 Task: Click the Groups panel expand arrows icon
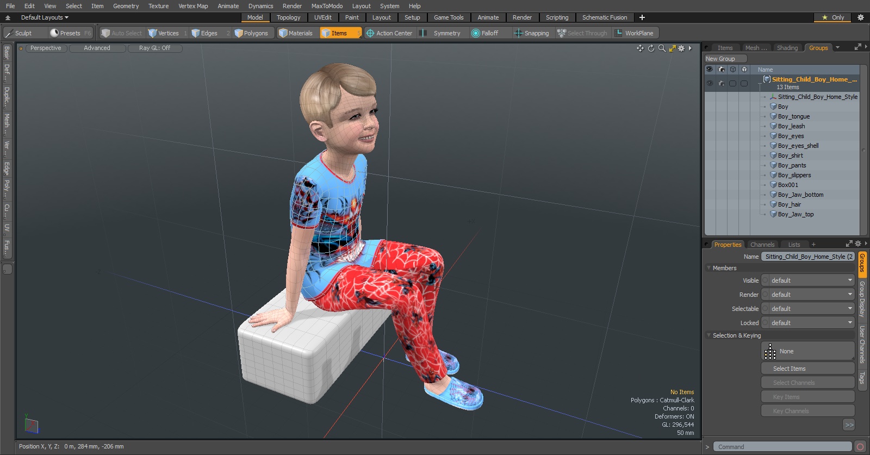[x=858, y=47]
